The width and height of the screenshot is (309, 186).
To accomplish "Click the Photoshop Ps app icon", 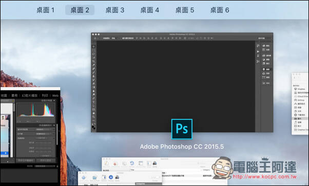I will tap(182, 129).
